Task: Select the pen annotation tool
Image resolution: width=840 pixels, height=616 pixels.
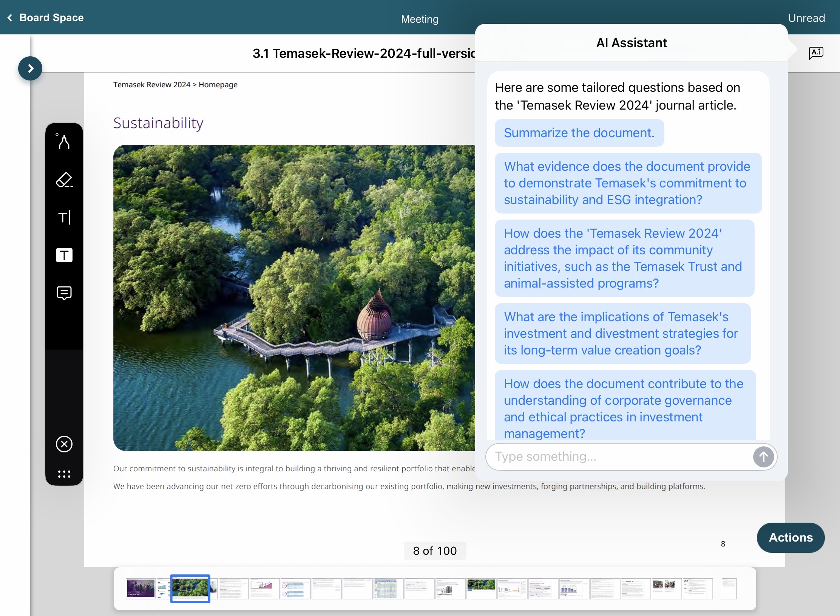Action: [64, 142]
